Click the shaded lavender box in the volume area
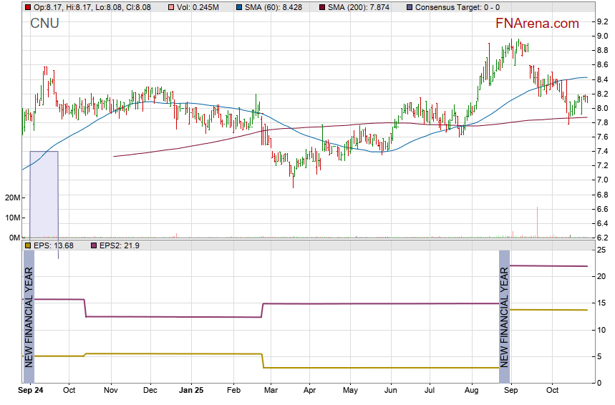The width and height of the screenshot is (615, 405). point(44,193)
